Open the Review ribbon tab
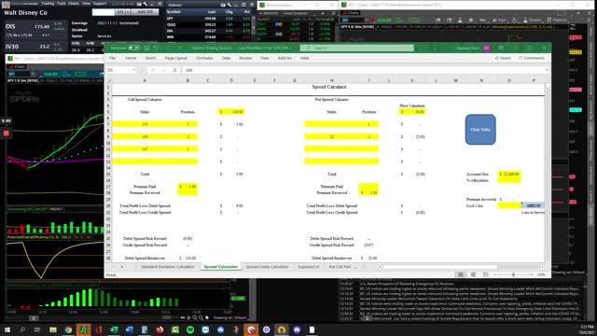Viewport: 597px width, 336px height. click(x=245, y=58)
